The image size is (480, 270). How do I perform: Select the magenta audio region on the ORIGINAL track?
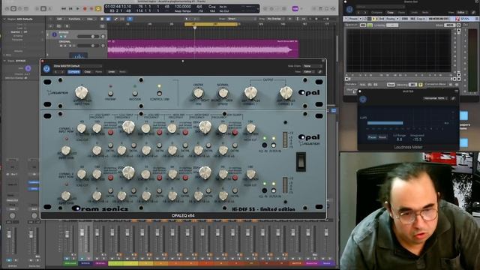202,49
